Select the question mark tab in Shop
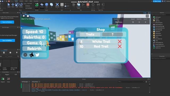The height and width of the screenshot is (96, 170). (113, 34)
